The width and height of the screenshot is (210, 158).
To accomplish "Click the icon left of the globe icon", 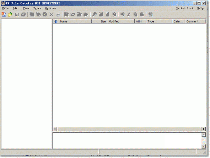I will tap(32, 14).
